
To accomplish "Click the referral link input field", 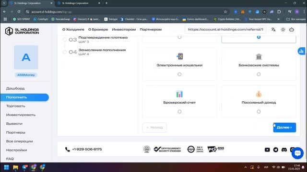I will tap(225, 30).
